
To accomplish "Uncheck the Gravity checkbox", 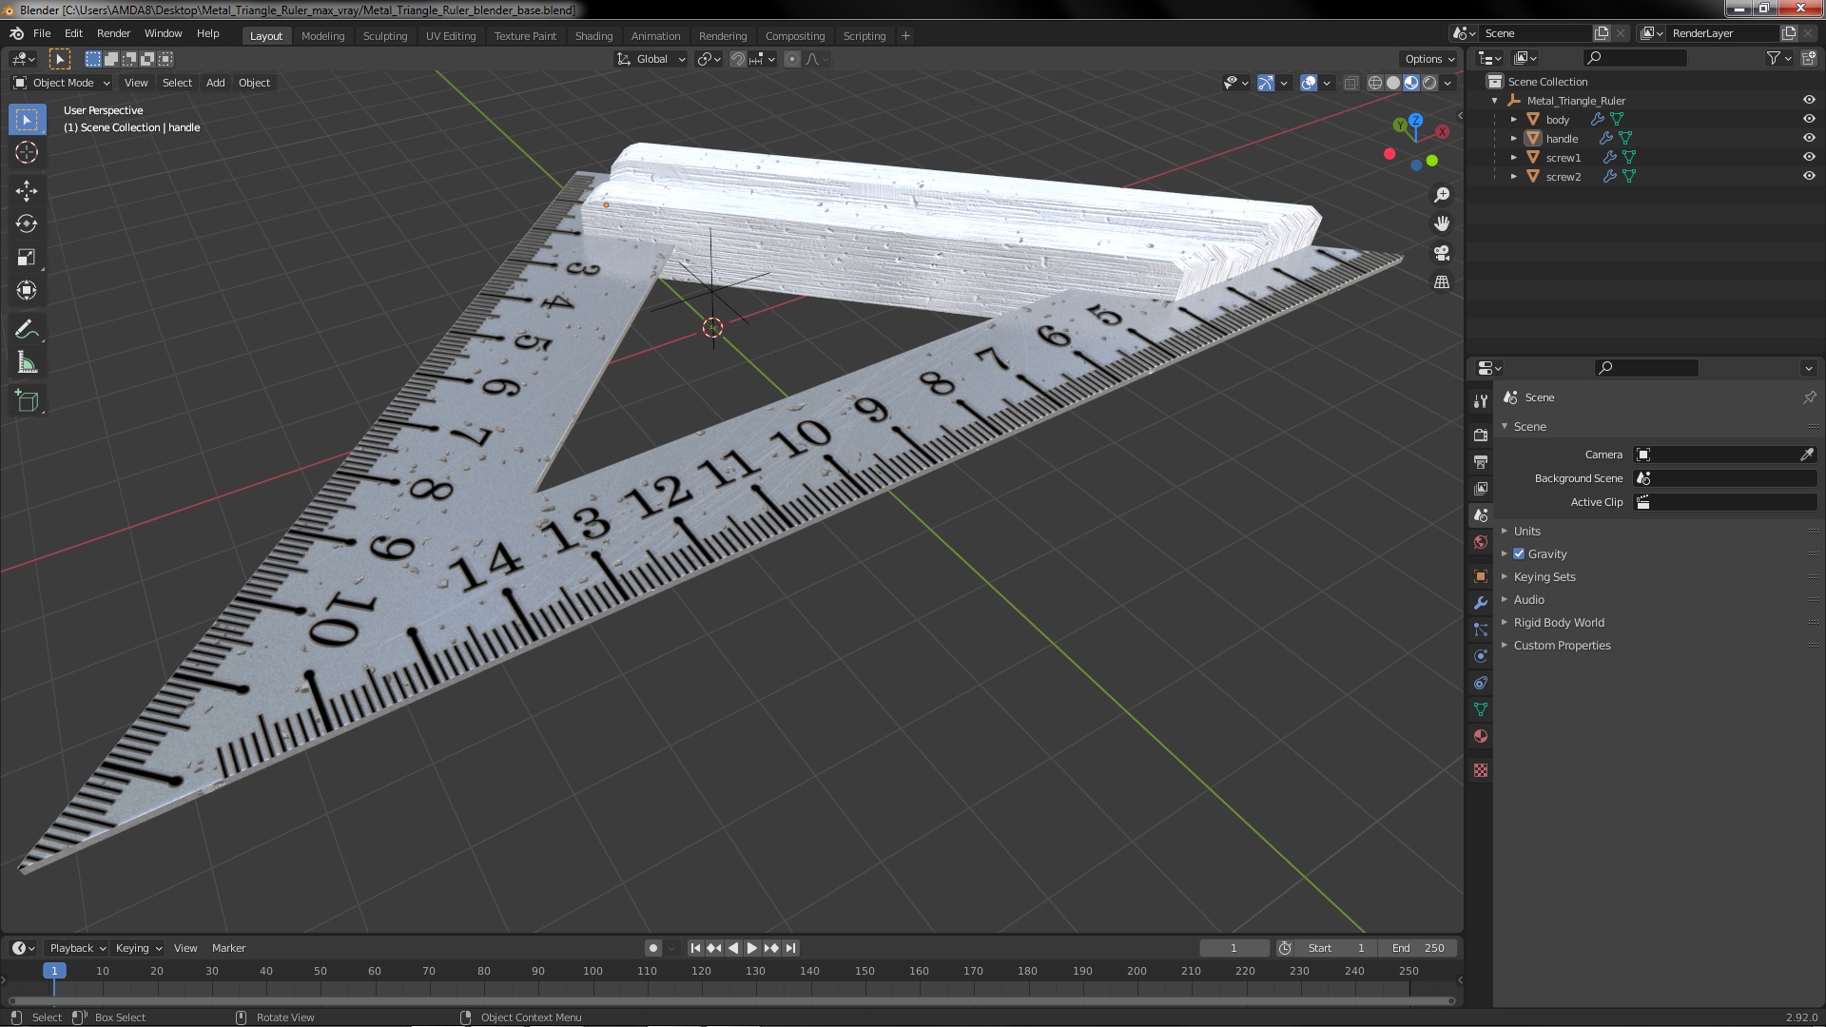I will pyautogui.click(x=1519, y=553).
